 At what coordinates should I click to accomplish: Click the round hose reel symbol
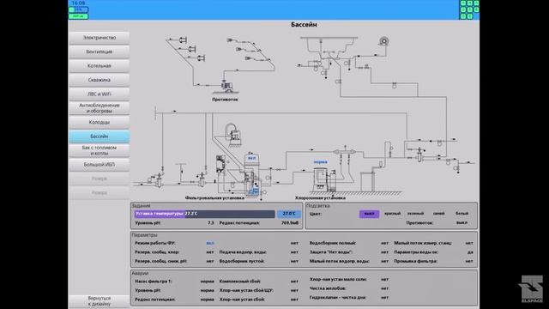[383, 41]
